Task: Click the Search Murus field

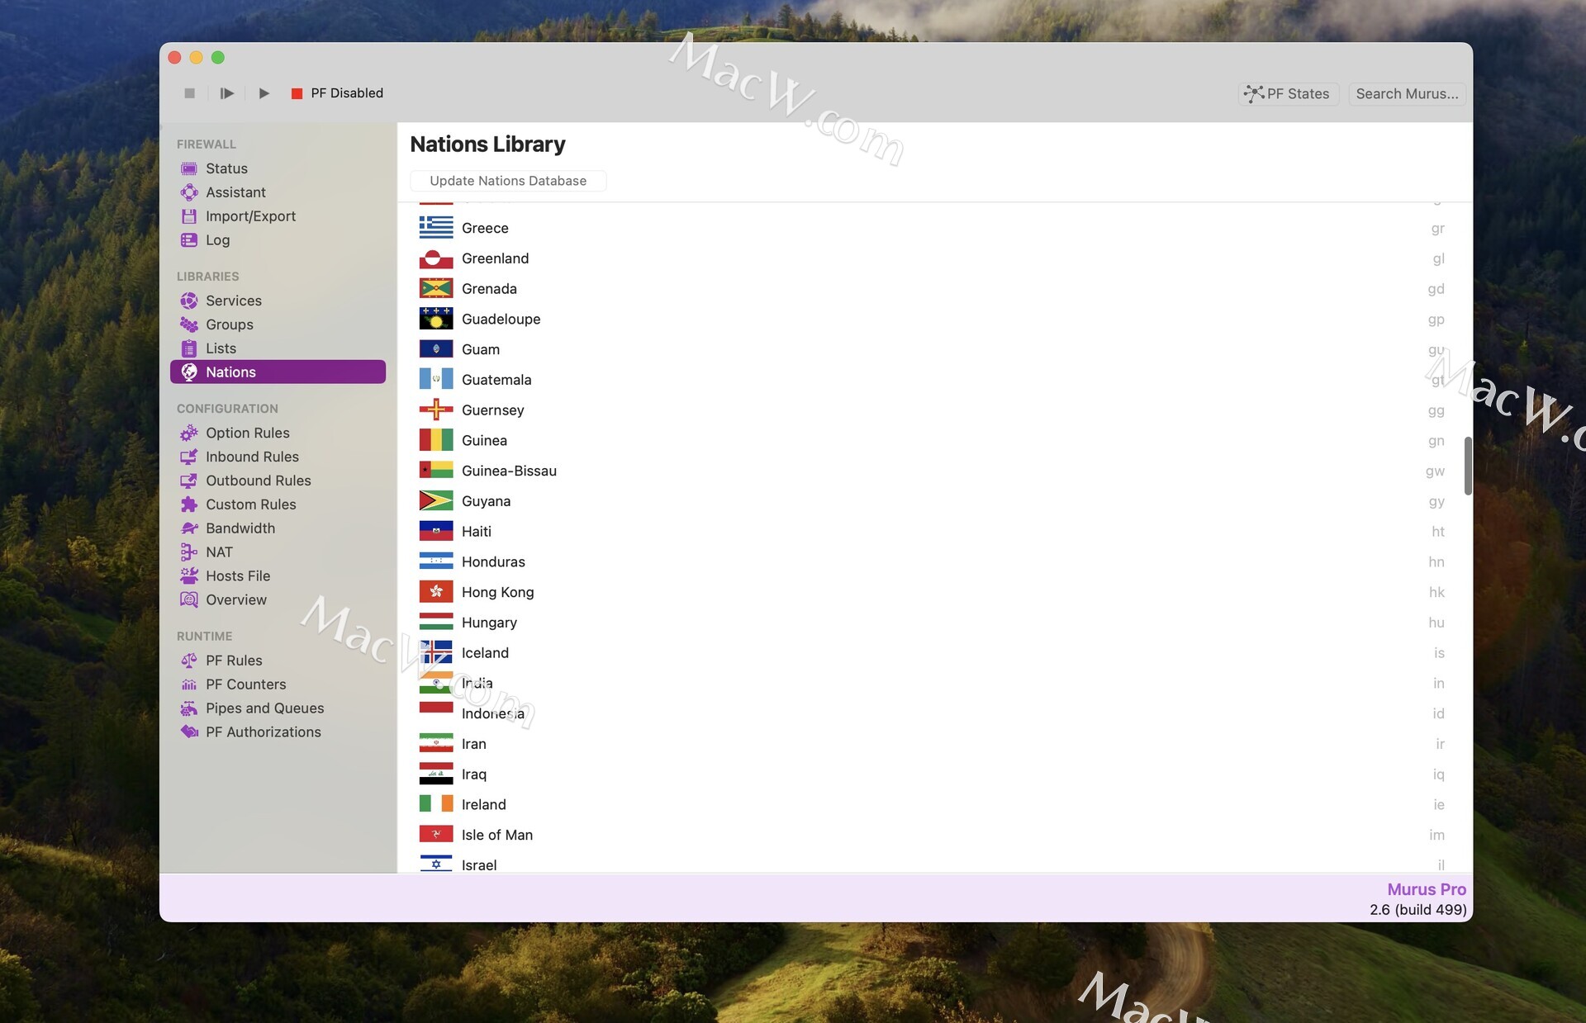Action: click(x=1406, y=94)
